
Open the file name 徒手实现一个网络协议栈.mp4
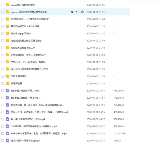coord(25,141)
